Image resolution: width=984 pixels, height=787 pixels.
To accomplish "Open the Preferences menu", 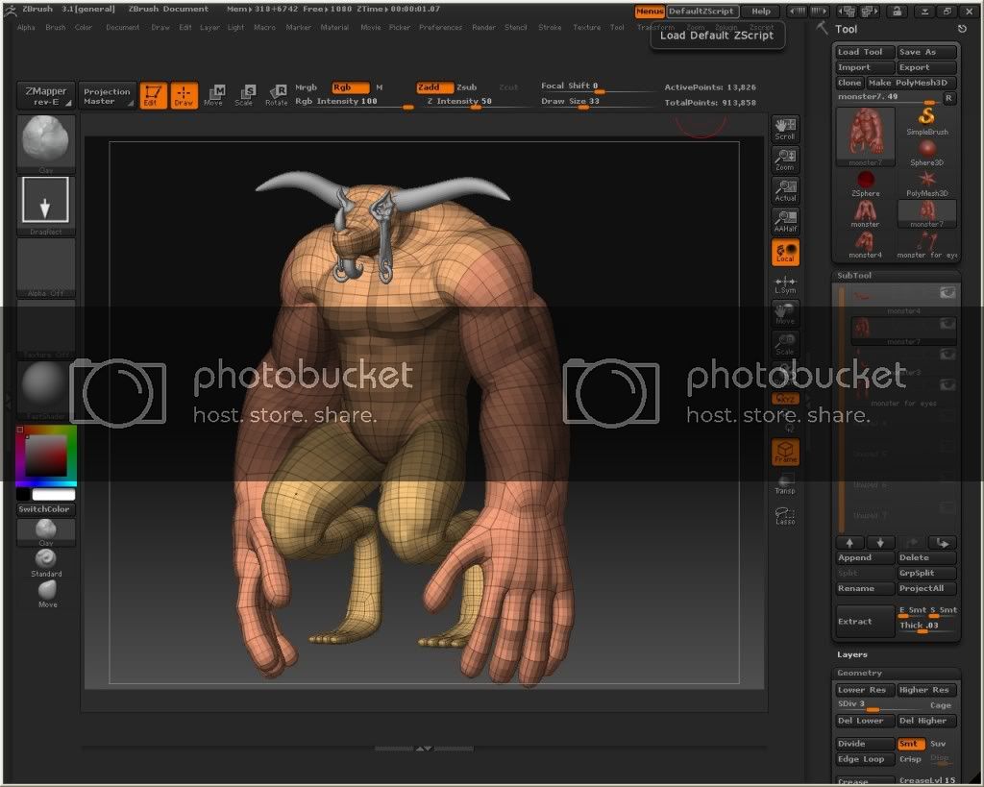I will point(440,28).
